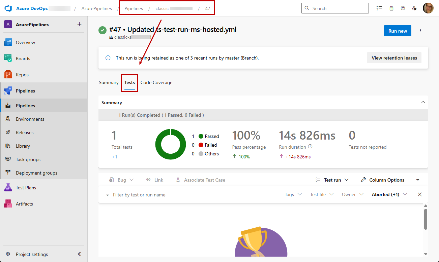Open the user profile avatar
The width and height of the screenshot is (439, 262).
coord(428,8)
